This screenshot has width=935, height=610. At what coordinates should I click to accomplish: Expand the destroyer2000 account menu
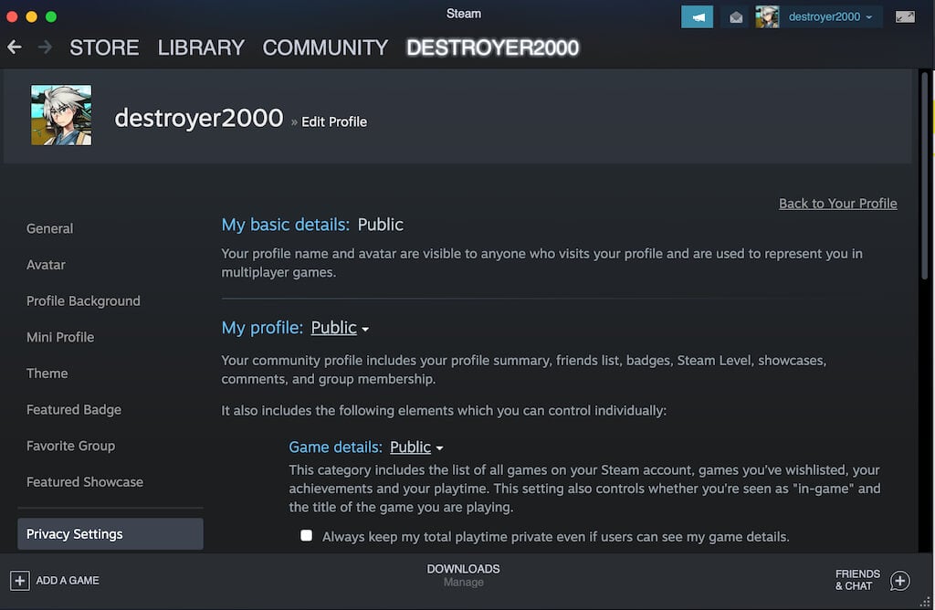(830, 16)
